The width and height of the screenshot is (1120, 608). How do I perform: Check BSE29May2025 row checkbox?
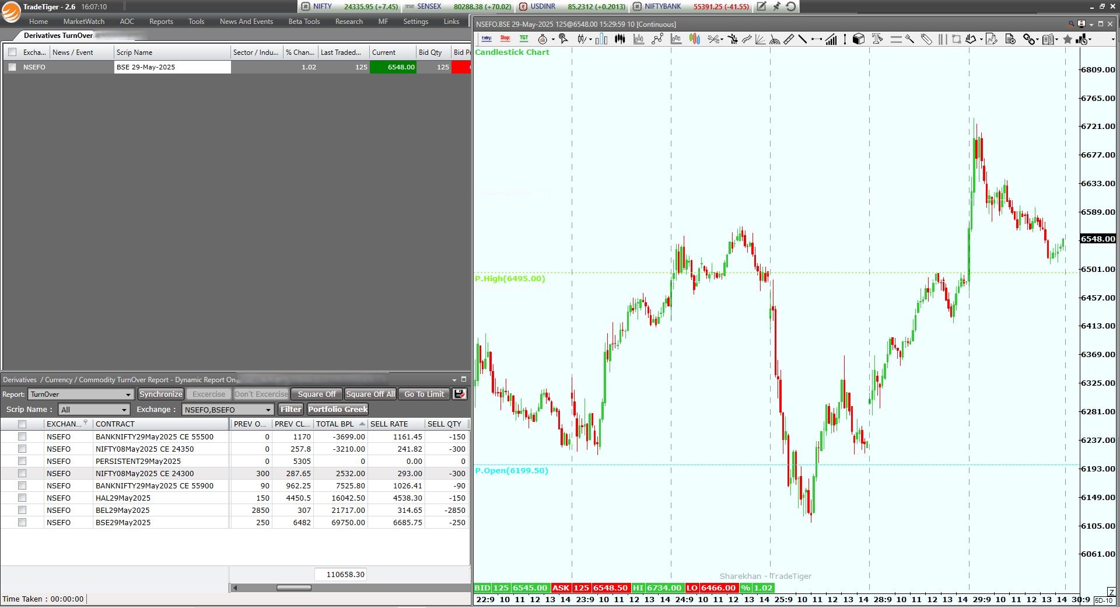pos(22,522)
